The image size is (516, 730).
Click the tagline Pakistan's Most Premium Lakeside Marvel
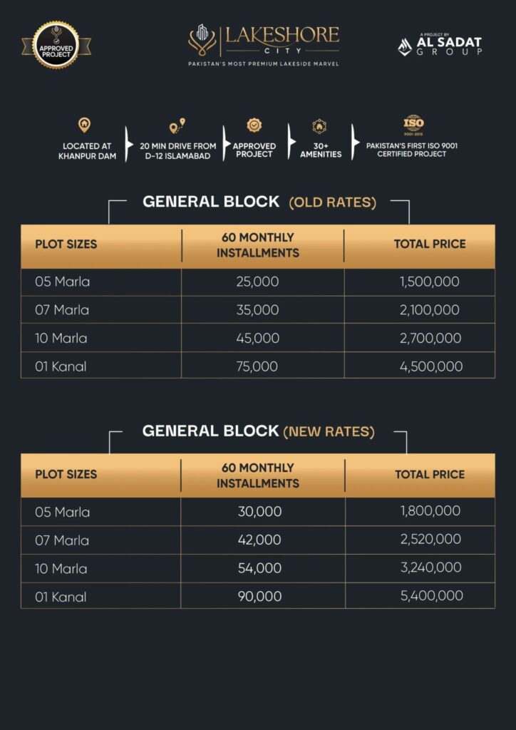point(264,63)
